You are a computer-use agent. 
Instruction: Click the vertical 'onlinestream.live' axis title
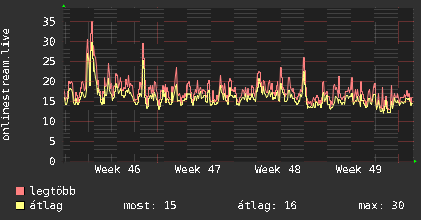[x=6, y=84]
